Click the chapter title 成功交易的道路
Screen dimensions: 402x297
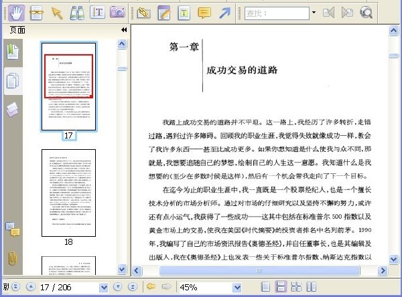point(242,70)
